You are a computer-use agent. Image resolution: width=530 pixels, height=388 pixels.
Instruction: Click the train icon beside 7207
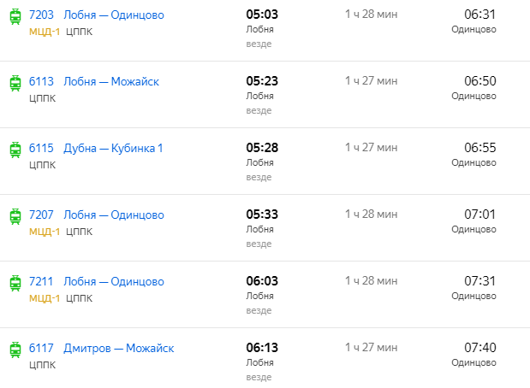click(15, 216)
